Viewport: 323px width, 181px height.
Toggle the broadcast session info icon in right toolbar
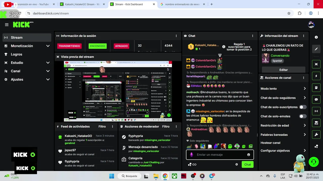(x=316, y=111)
